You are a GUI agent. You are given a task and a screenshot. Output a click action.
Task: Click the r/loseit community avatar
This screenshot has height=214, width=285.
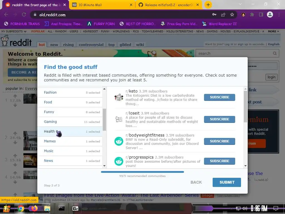[119, 119]
